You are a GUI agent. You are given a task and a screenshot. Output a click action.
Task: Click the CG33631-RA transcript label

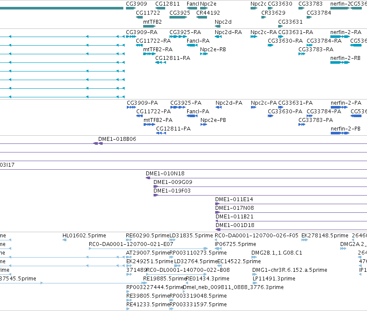(x=295, y=32)
